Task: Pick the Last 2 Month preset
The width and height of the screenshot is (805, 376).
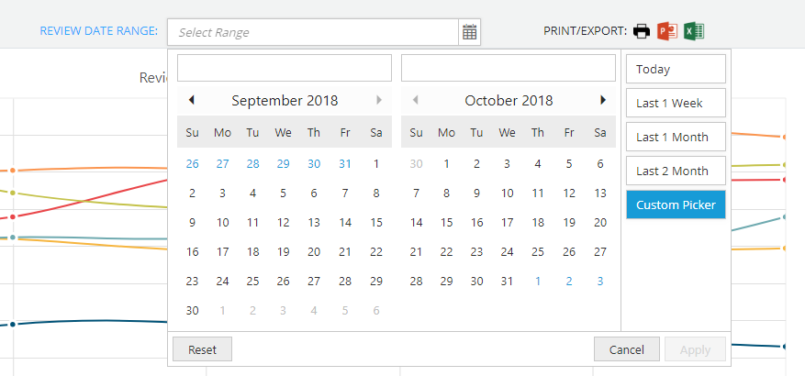Action: click(x=676, y=171)
